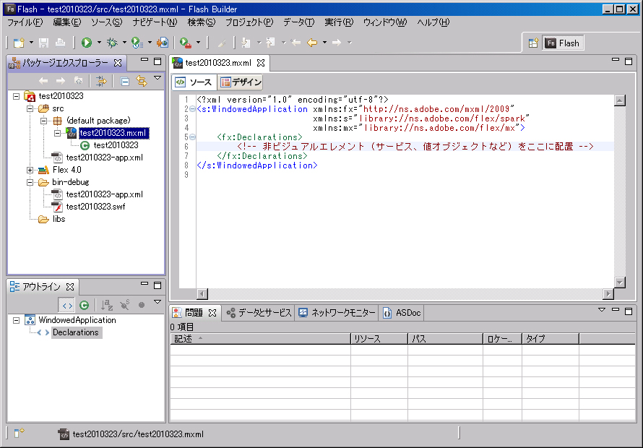Collapse the src folder node
Screen dimensions: 643x448
(30, 108)
